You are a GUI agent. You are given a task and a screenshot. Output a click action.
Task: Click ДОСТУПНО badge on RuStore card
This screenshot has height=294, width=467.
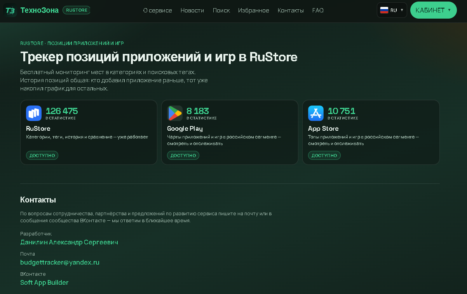pos(42,156)
